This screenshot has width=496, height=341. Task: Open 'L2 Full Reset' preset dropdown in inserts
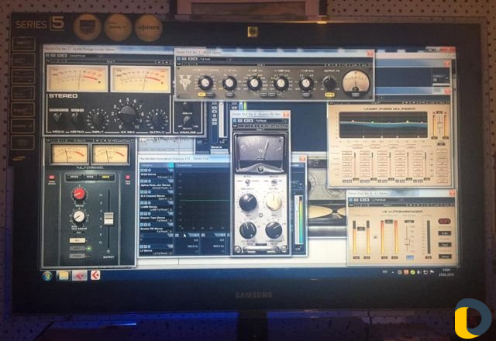(x=163, y=253)
